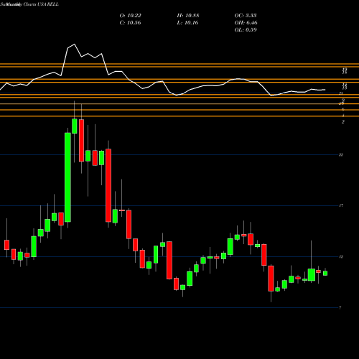359x359 pixels.
Task: Select the tallest green candlestick
Action: coord(67,177)
